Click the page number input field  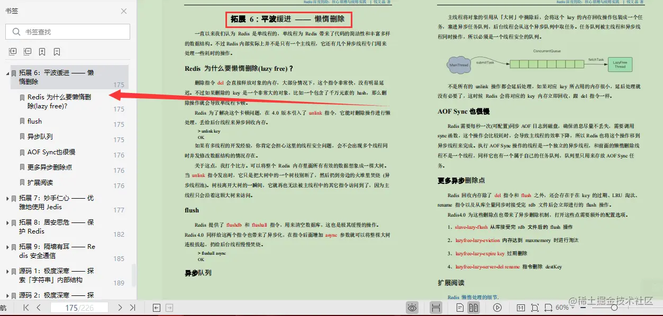(79, 307)
